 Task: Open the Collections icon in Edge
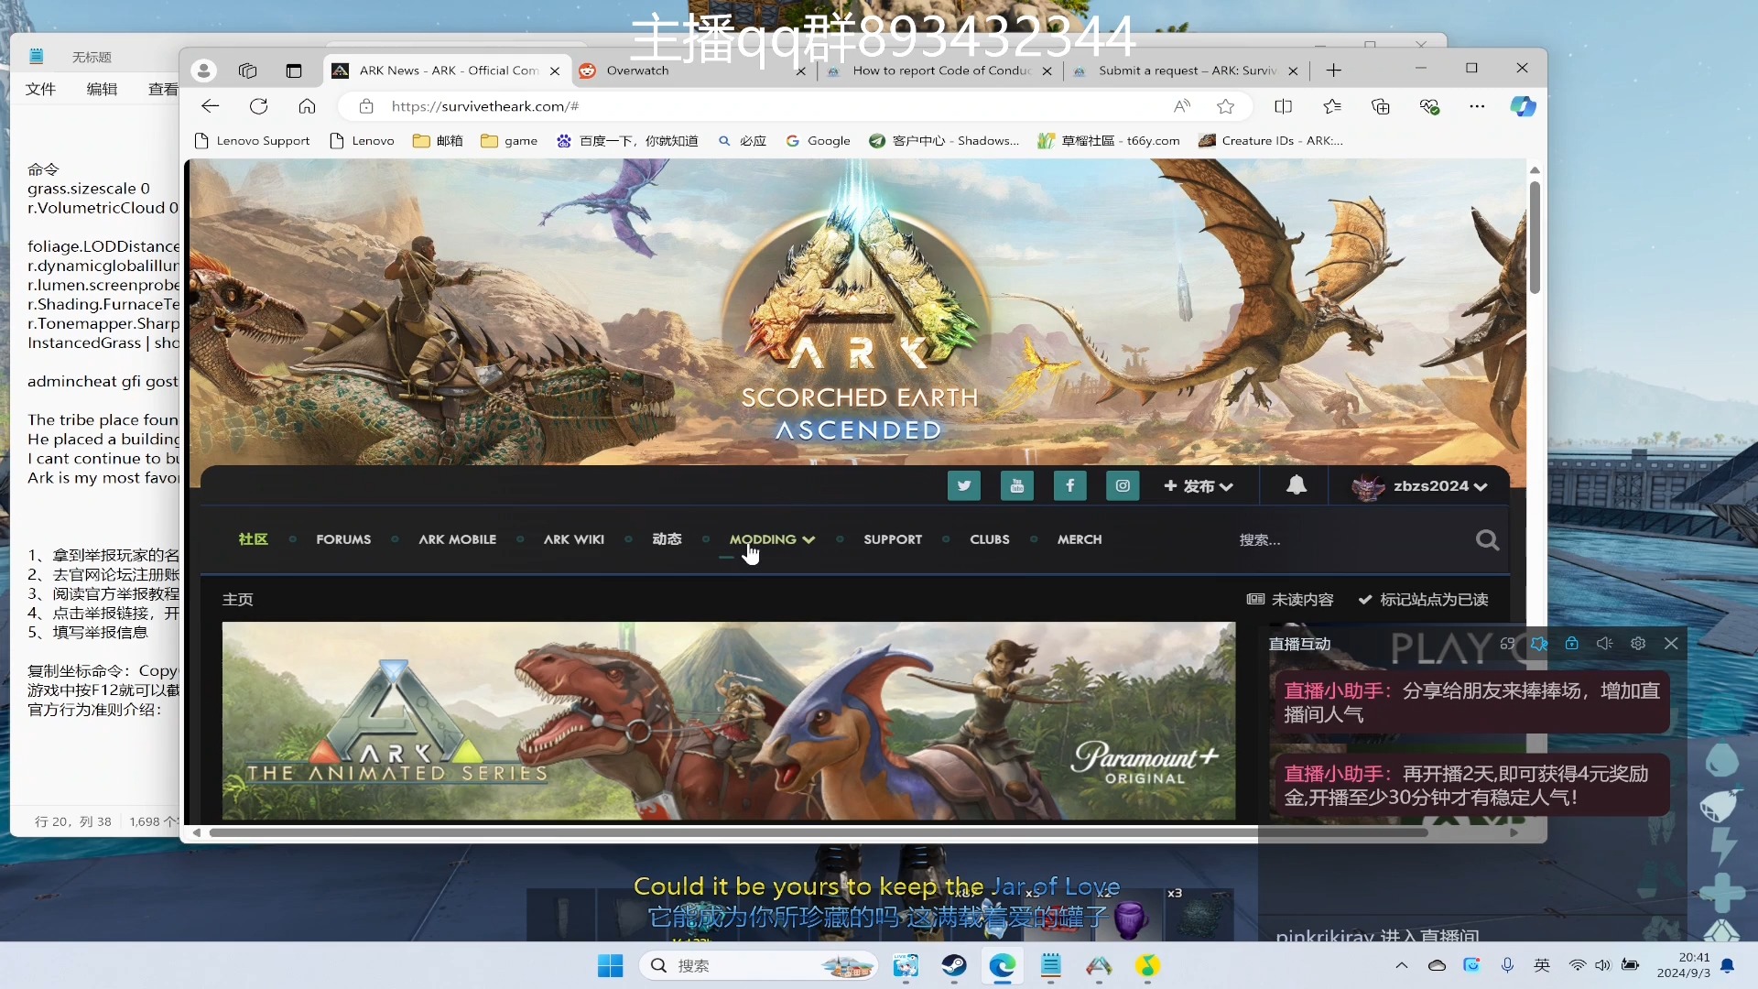[x=1381, y=106]
